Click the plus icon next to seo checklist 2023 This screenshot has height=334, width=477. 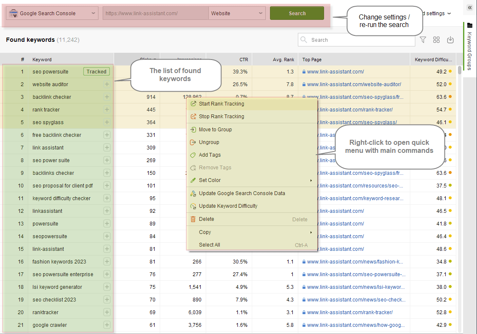click(107, 299)
